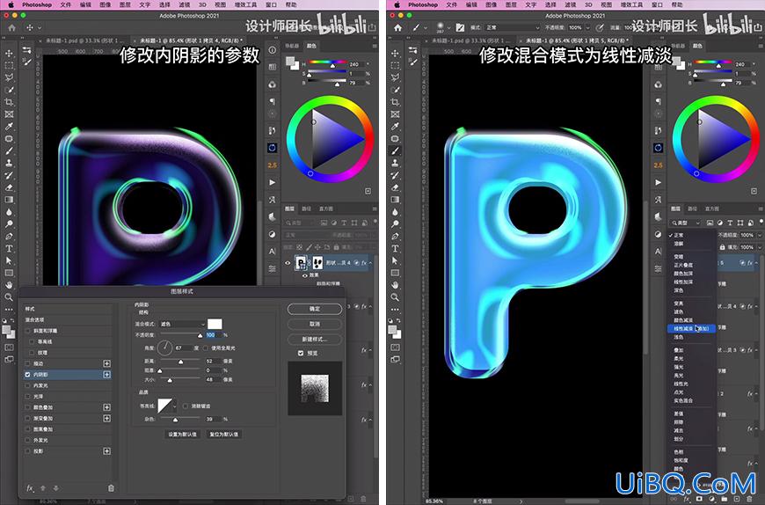Choose 叠加 in the blend mode list

click(679, 350)
